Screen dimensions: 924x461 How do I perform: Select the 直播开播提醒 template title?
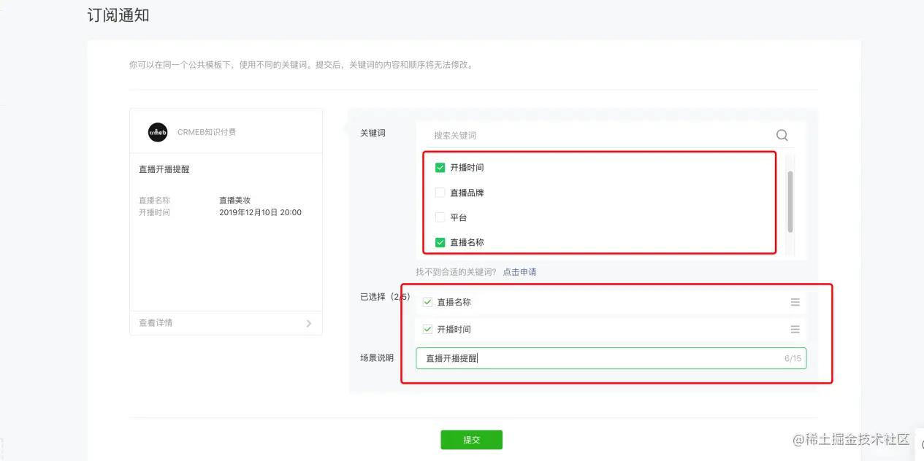[164, 169]
